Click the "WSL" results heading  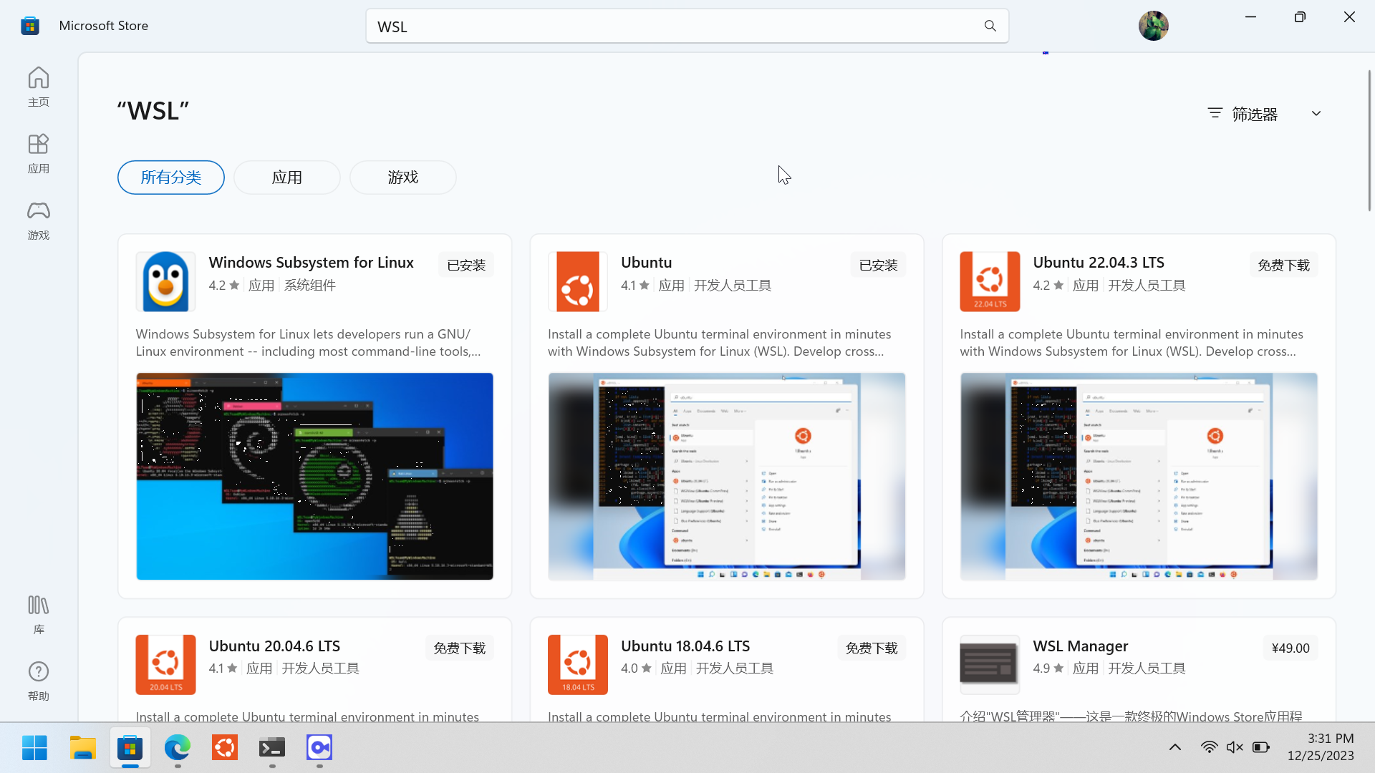tap(153, 111)
